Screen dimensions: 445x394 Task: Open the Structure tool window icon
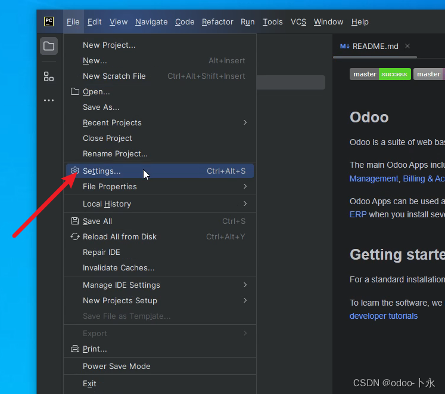click(49, 76)
